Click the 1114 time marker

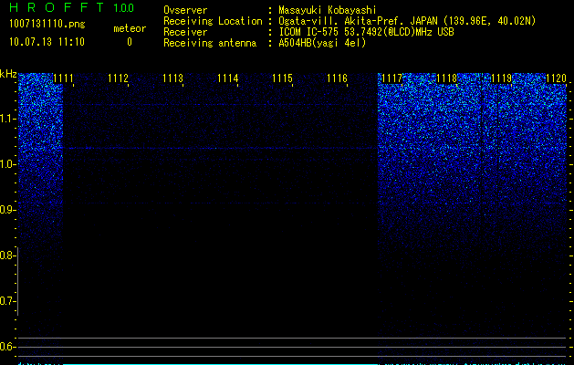coord(228,78)
